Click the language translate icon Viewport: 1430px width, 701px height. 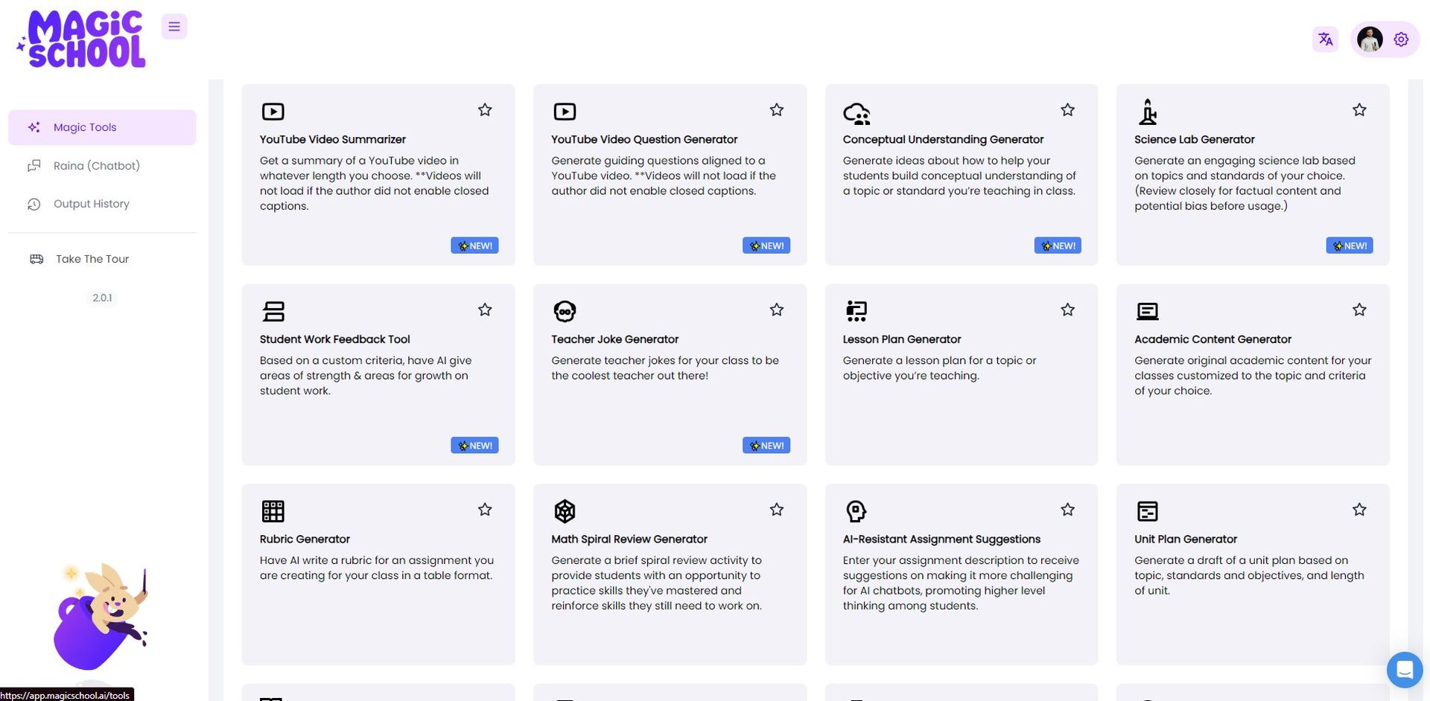coord(1325,39)
